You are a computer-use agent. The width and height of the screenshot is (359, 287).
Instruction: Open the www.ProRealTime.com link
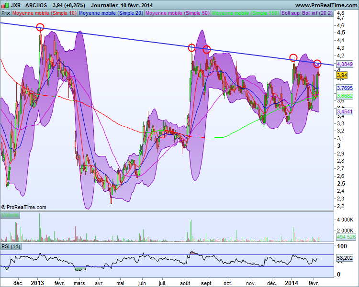[x=326, y=5]
